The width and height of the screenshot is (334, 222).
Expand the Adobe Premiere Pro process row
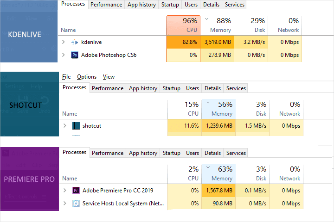click(64, 190)
